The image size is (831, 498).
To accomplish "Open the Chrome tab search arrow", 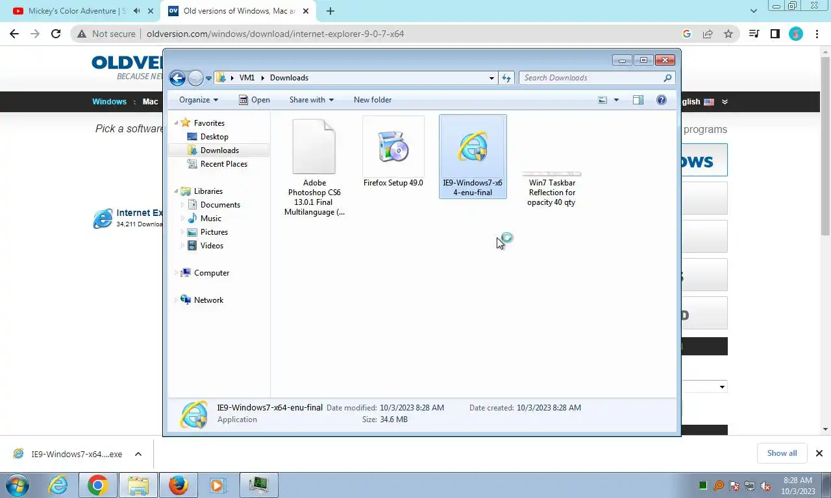I will (754, 11).
